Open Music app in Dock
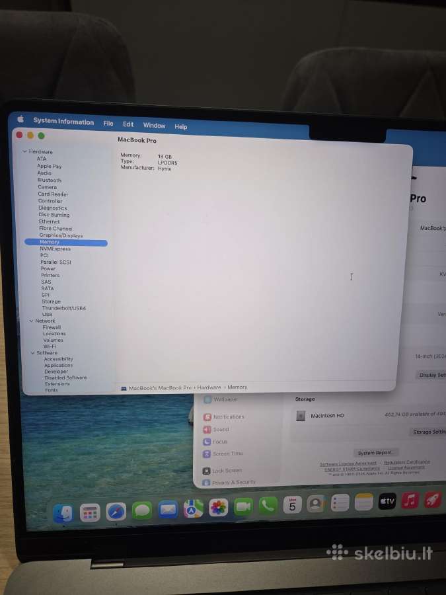Screen dimensions: 446x595 (410, 500)
